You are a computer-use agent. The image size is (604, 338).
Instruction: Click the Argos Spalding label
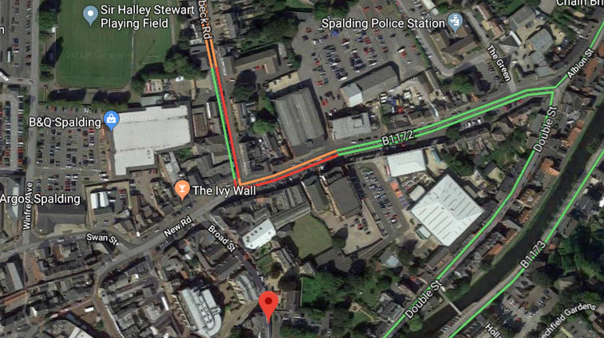(x=40, y=199)
